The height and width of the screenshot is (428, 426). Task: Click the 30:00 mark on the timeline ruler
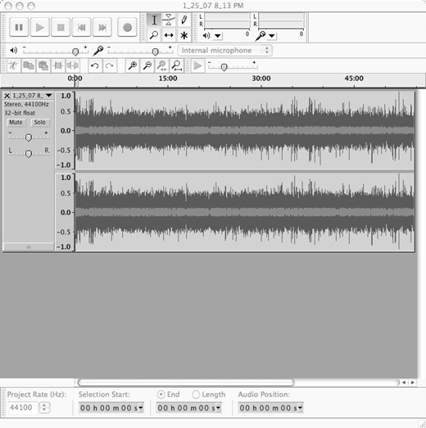coord(261,79)
